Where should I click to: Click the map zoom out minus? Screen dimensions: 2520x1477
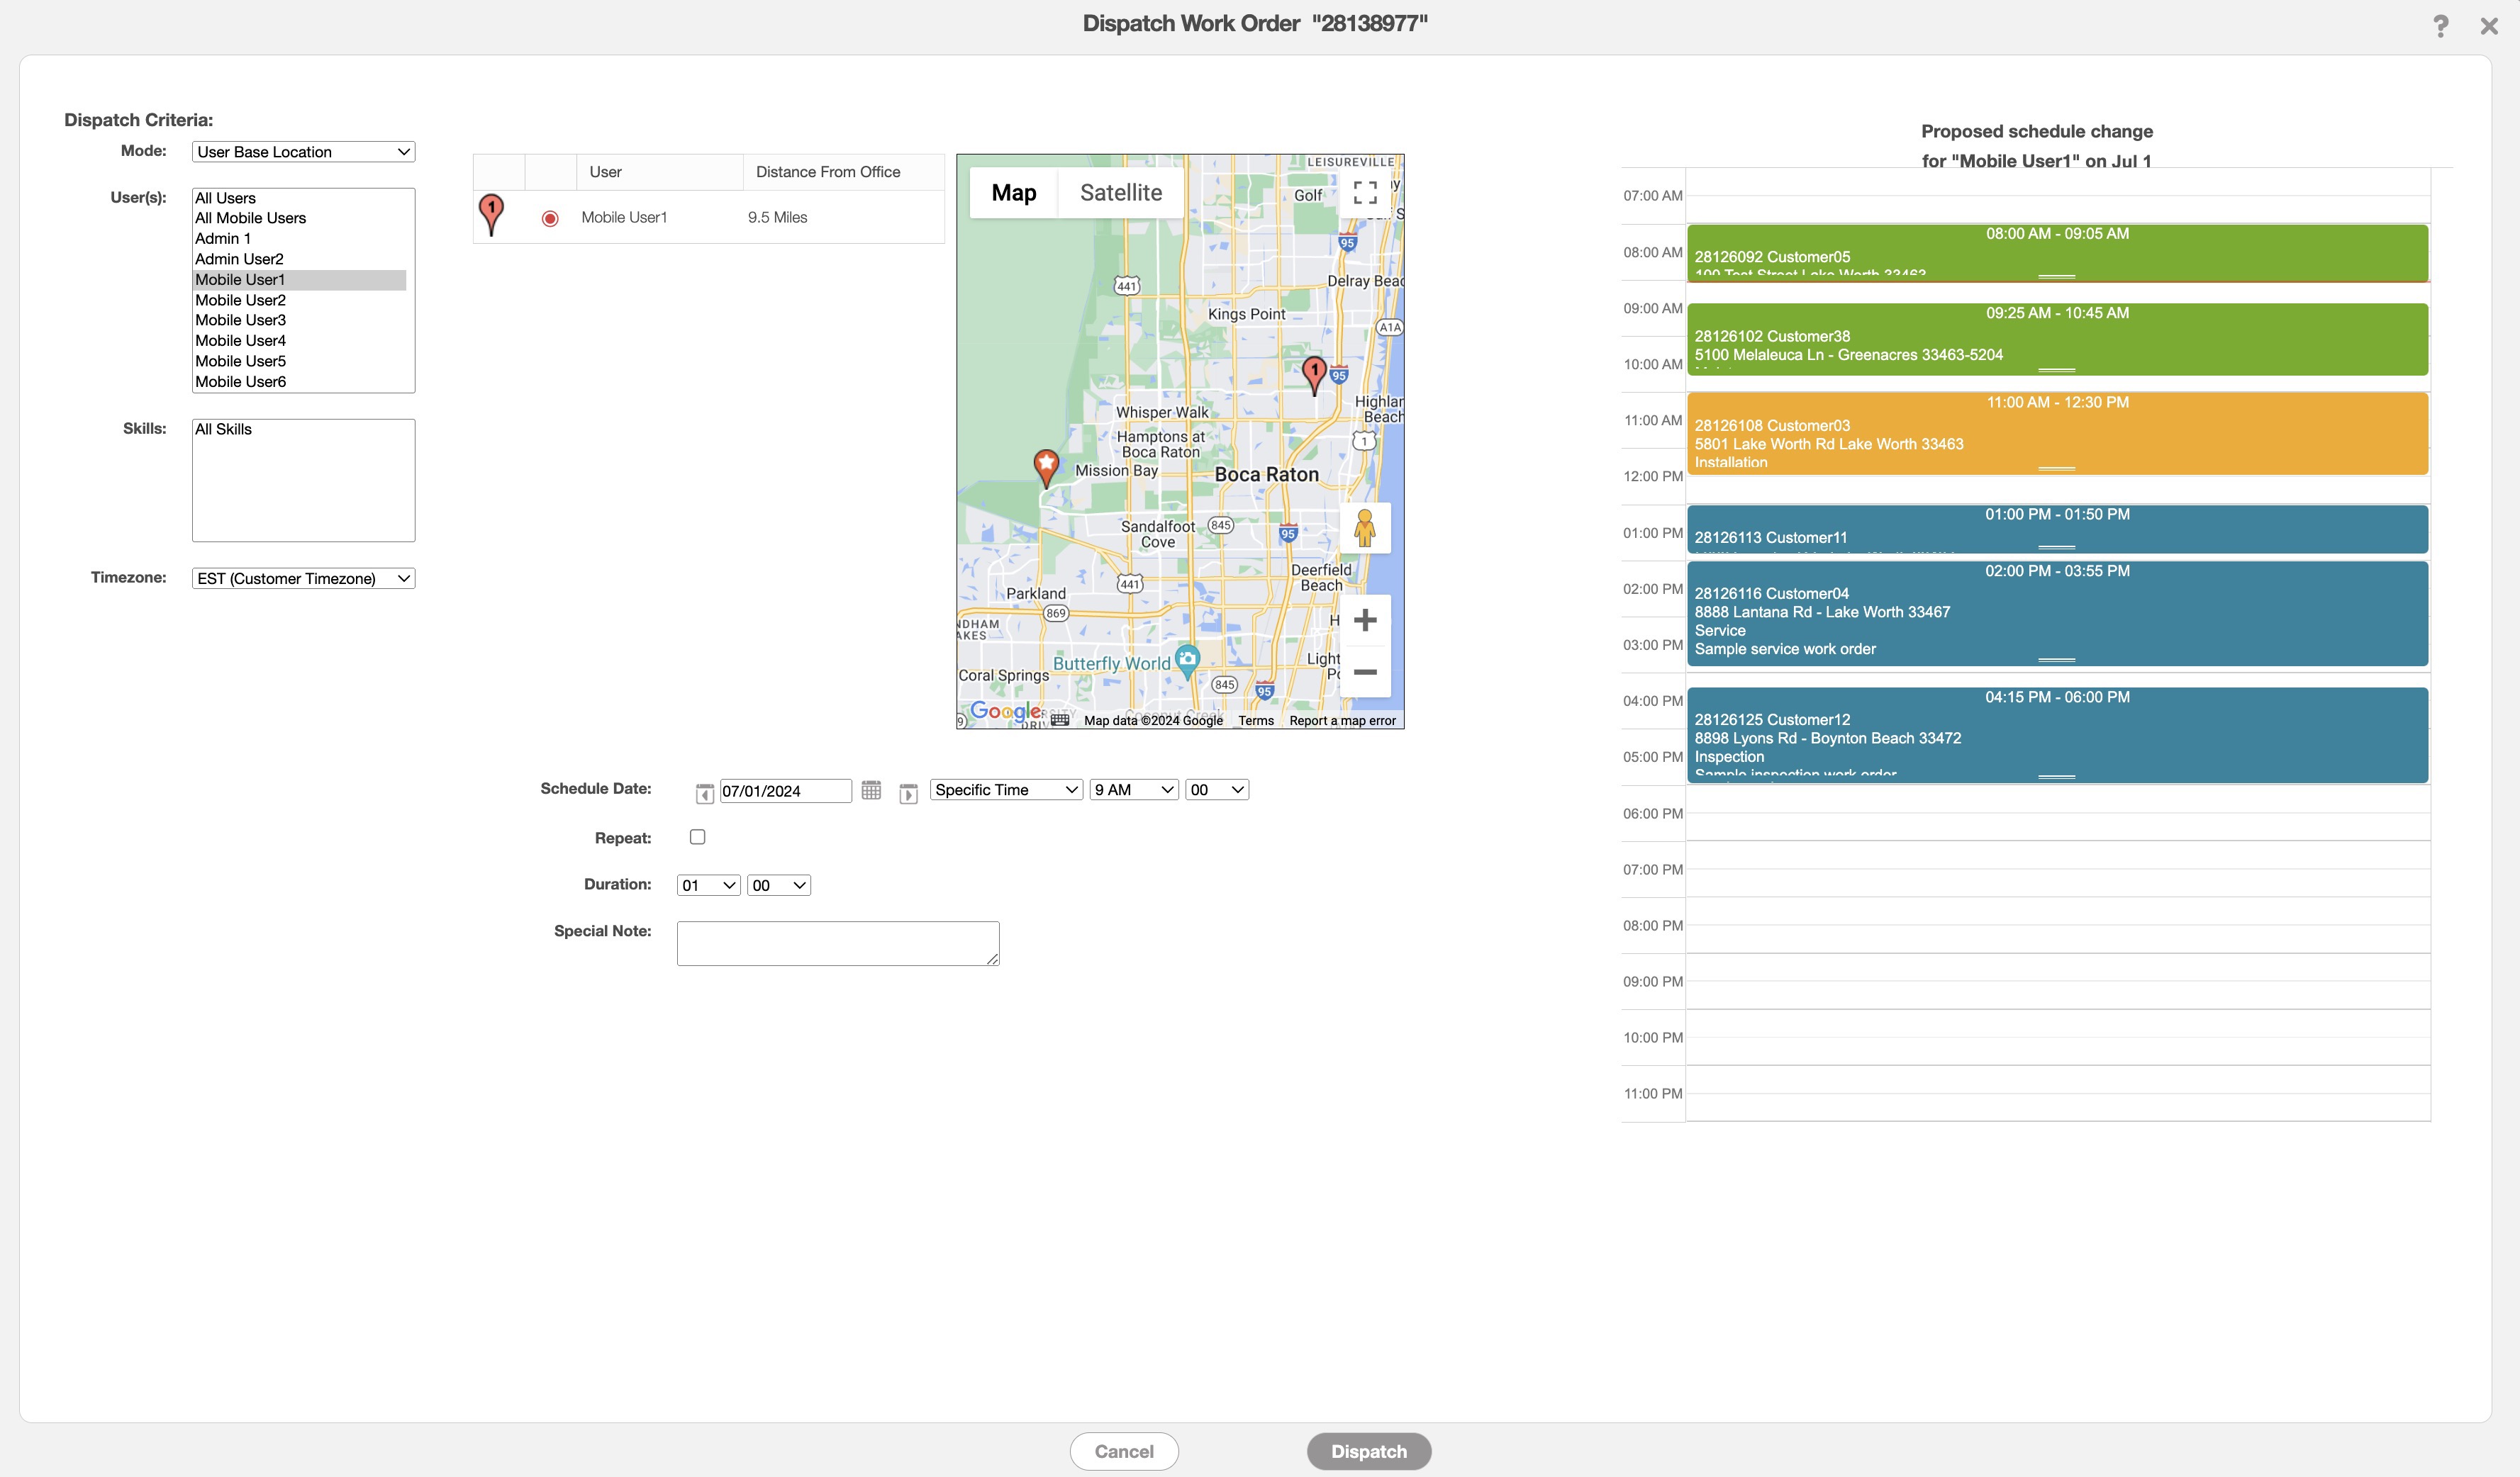point(1365,673)
